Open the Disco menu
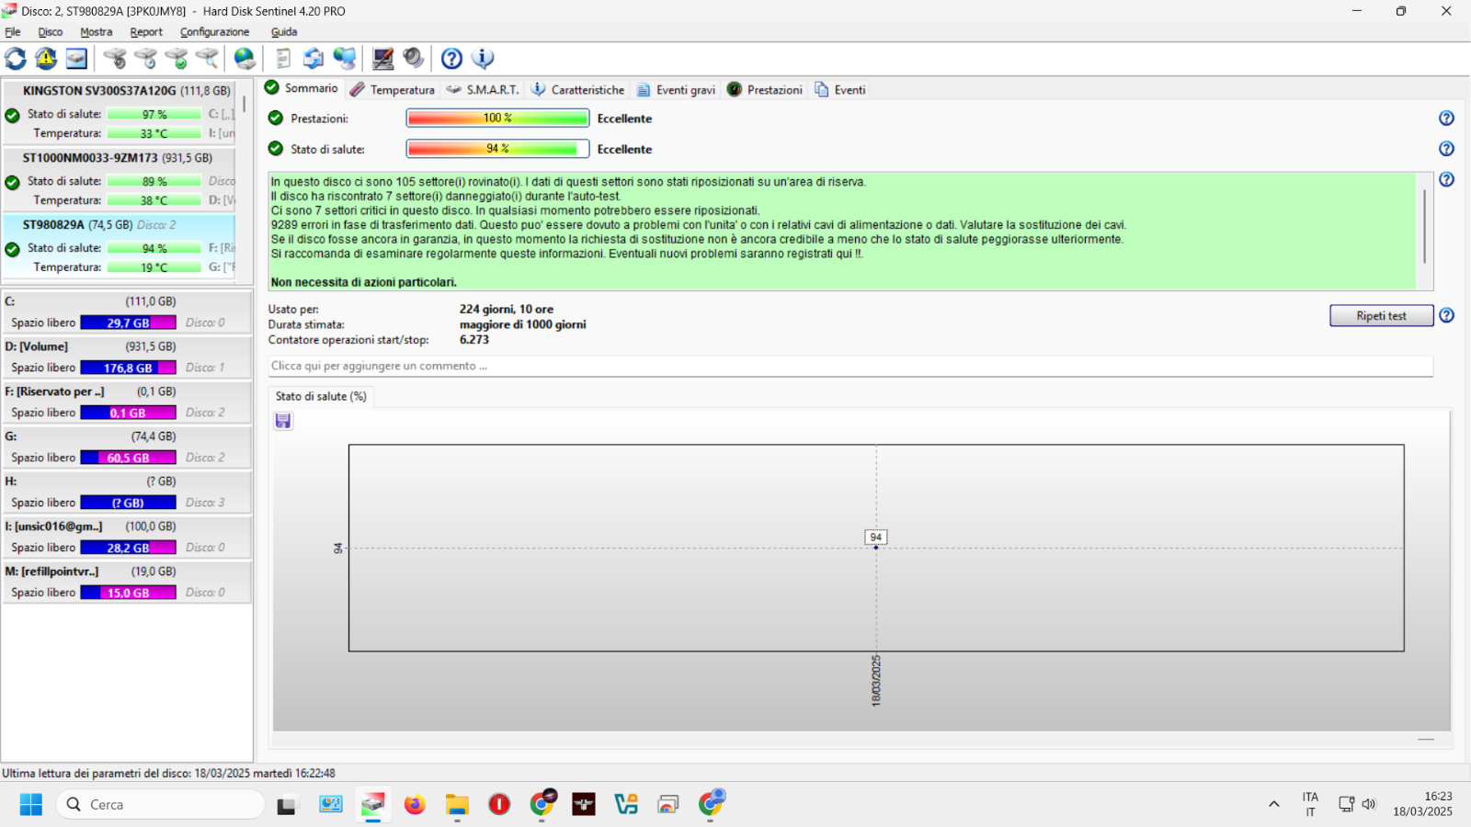Image resolution: width=1471 pixels, height=827 pixels. (51, 32)
